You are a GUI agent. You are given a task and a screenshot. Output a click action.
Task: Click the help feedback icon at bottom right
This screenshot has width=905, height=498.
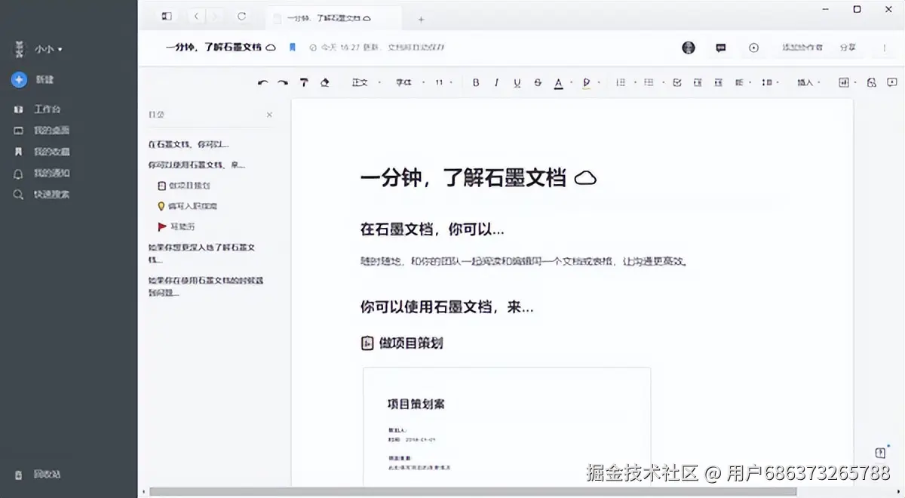tap(880, 453)
